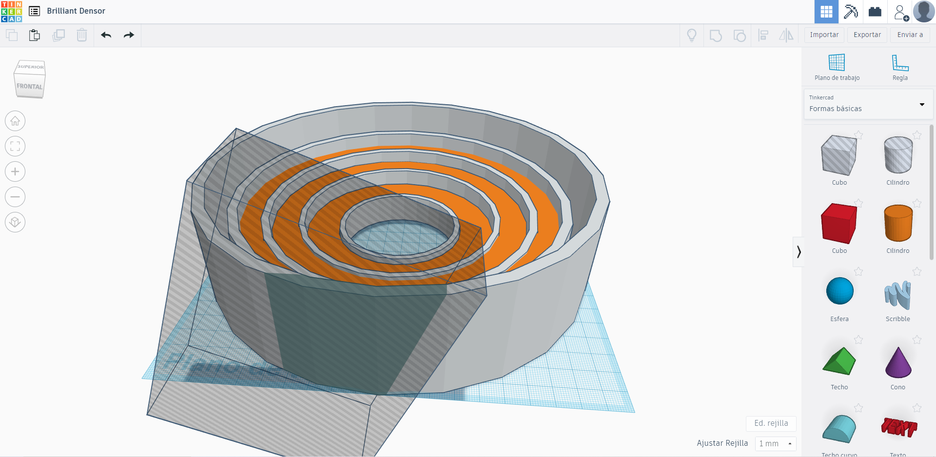This screenshot has height=457, width=936.
Task: Click the Paste toolbar icon
Action: tap(34, 35)
